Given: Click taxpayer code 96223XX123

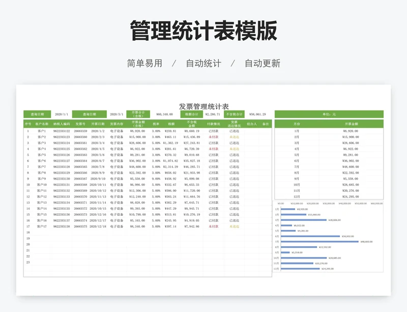Looking at the screenshot, I should (x=62, y=137).
